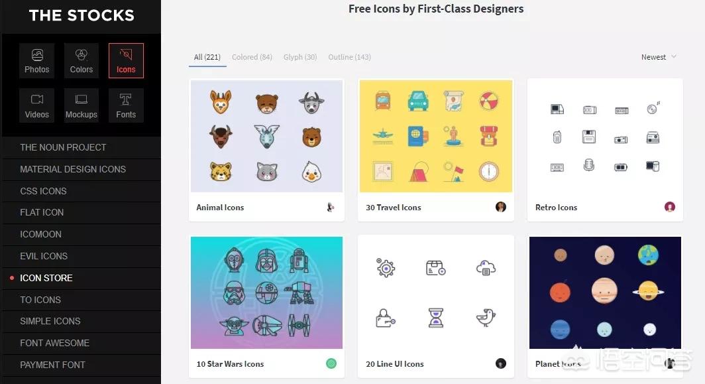Open the Photos category icon
This screenshot has width=705, height=384.
(37, 61)
